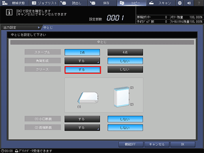Click the 原稿カウンター value

tap(166, 17)
